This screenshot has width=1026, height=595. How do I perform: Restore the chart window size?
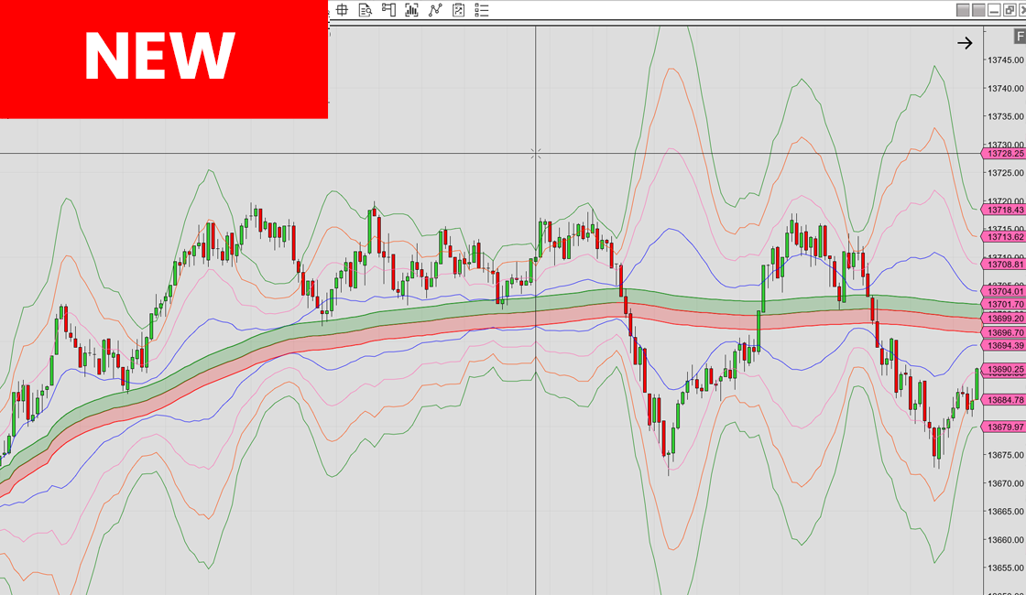pyautogui.click(x=1009, y=10)
